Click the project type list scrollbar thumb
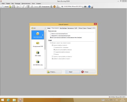127x102 pixels. click(x=45, y=41)
